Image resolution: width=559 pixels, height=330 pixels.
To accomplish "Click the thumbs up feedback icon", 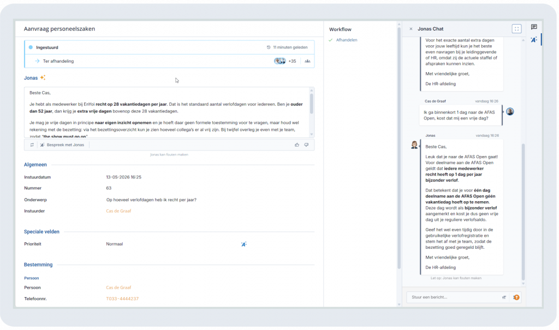I will (x=296, y=145).
